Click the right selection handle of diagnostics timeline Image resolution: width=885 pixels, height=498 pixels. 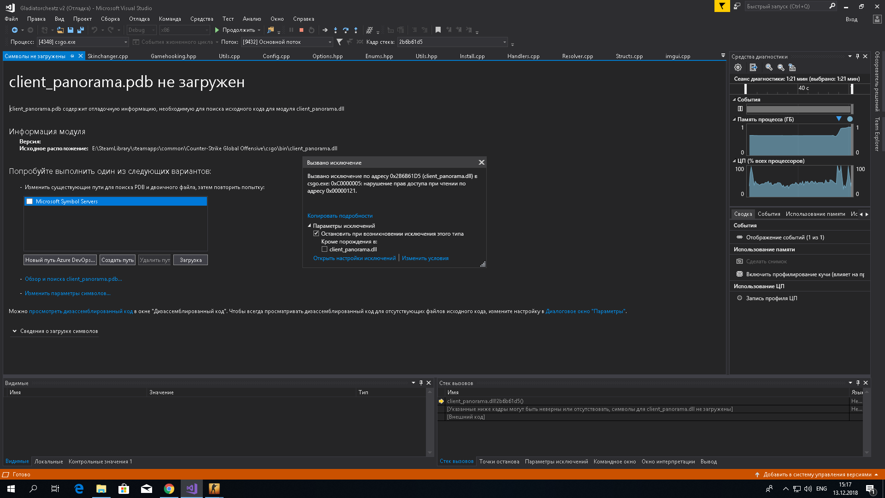pos(852,89)
